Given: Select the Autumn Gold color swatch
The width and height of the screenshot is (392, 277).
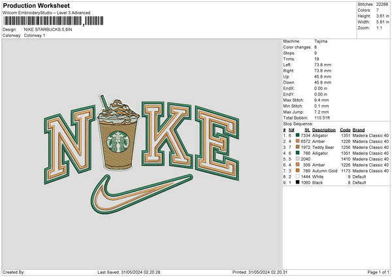Looking at the screenshot, I should pos(297,171).
